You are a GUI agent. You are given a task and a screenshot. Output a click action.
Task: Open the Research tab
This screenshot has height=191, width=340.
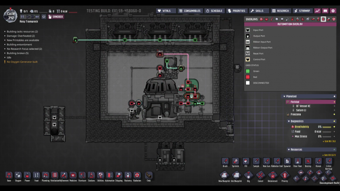[x=281, y=11]
